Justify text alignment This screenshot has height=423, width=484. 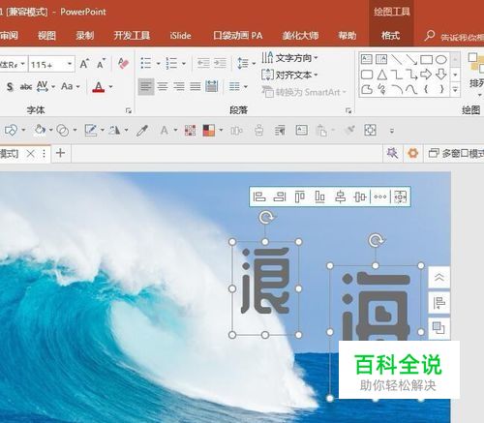click(196, 86)
